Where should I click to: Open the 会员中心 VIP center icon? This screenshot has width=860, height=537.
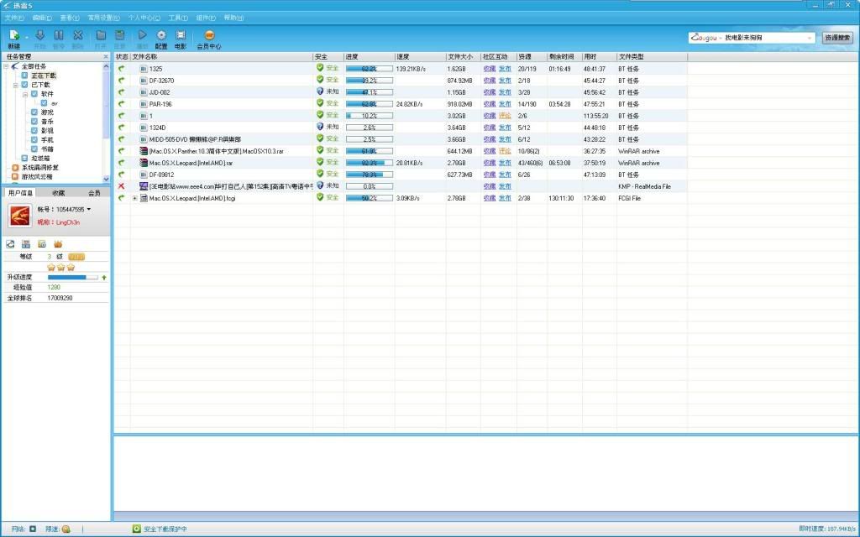(209, 35)
